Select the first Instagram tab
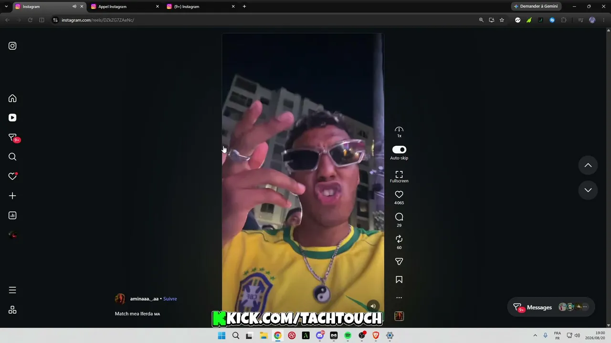The width and height of the screenshot is (611, 343). [49, 7]
